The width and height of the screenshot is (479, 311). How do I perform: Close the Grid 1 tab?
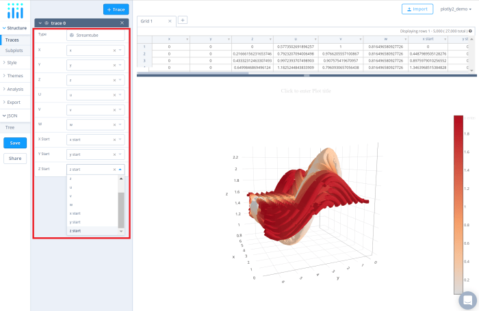coord(170,21)
